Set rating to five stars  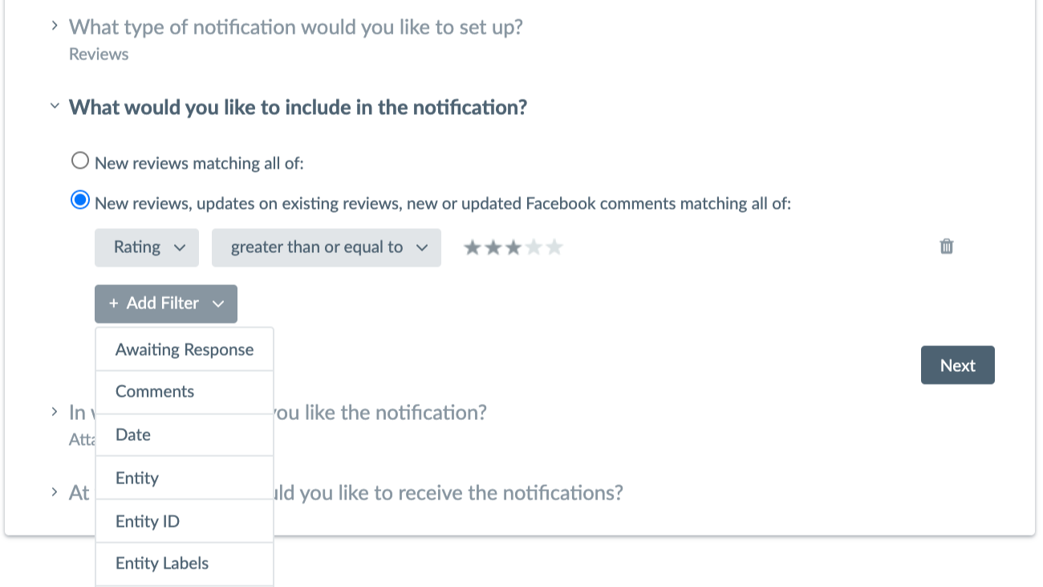pyautogui.click(x=554, y=247)
